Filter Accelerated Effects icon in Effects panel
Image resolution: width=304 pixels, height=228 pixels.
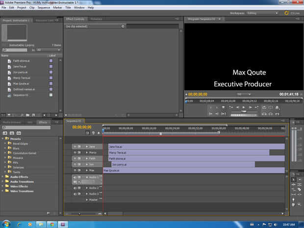tap(5, 133)
